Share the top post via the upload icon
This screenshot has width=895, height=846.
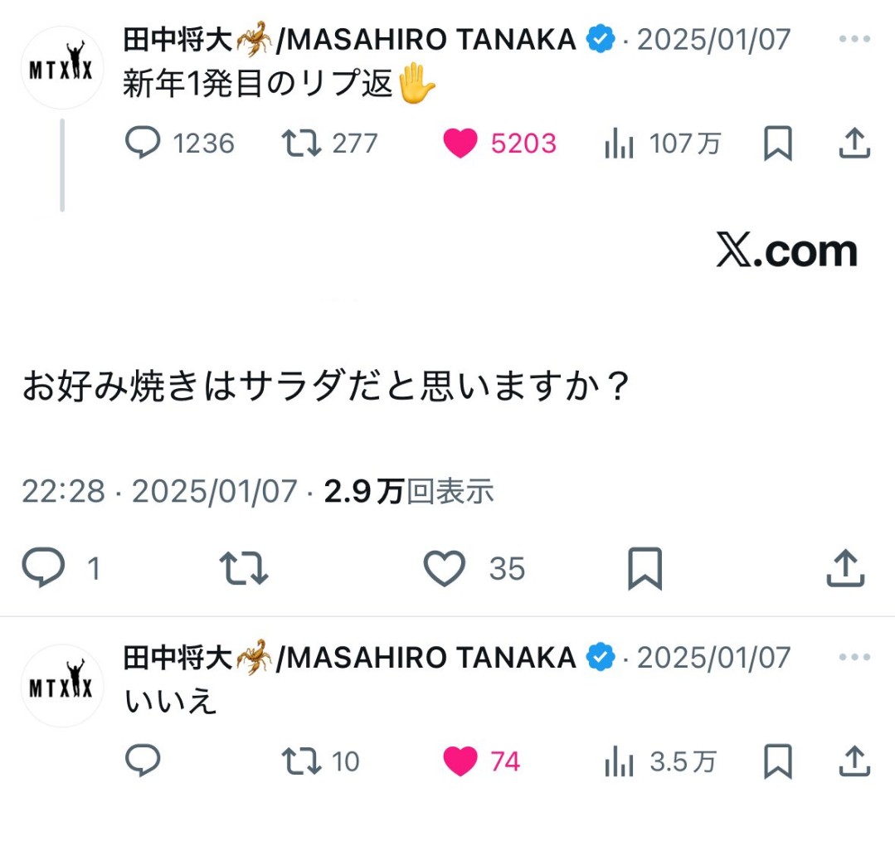pyautogui.click(x=854, y=143)
